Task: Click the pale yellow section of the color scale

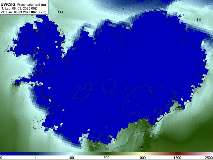Action: click(x=142, y=154)
